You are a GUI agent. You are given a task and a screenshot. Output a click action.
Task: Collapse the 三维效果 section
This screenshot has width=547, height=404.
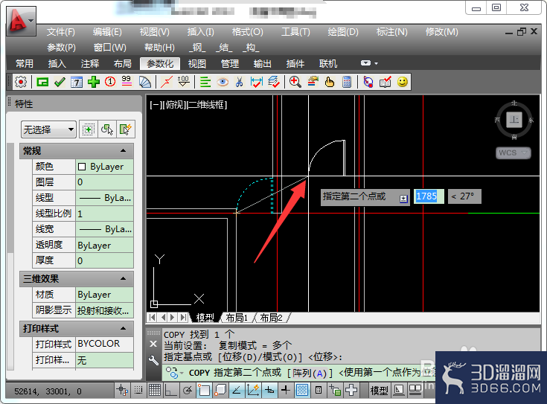point(123,279)
